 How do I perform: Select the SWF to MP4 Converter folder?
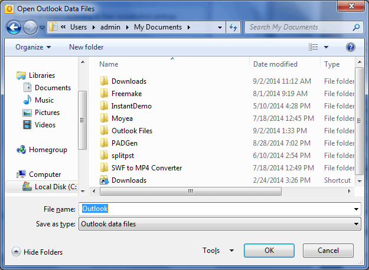coord(146,168)
